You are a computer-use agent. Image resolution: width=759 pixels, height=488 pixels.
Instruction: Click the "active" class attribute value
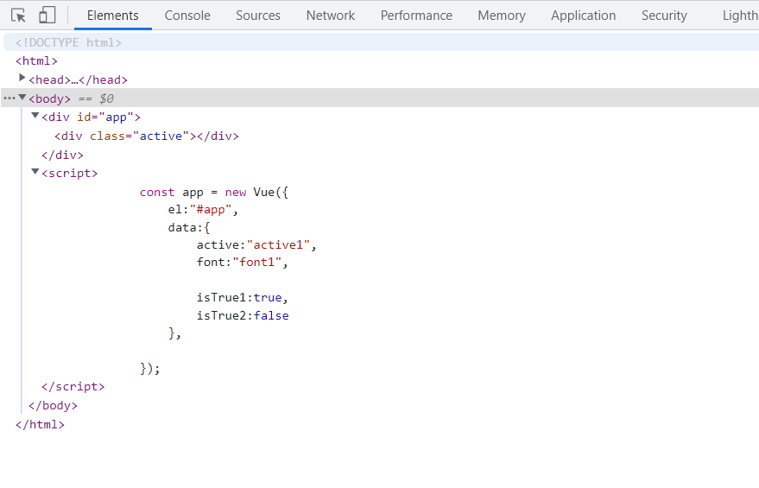click(x=161, y=136)
